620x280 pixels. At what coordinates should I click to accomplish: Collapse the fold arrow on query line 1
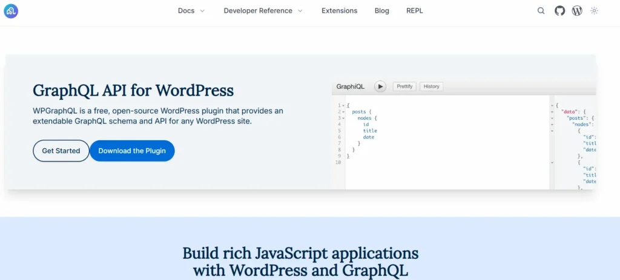tap(343, 105)
